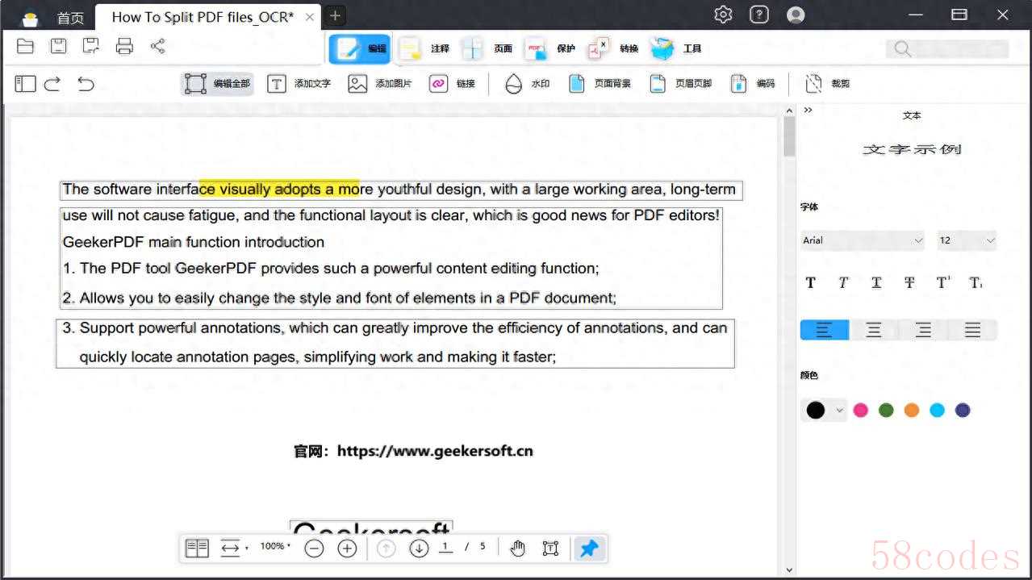Image resolution: width=1032 pixels, height=580 pixels.
Task: Toggle the pin toolbar button
Action: (x=589, y=549)
